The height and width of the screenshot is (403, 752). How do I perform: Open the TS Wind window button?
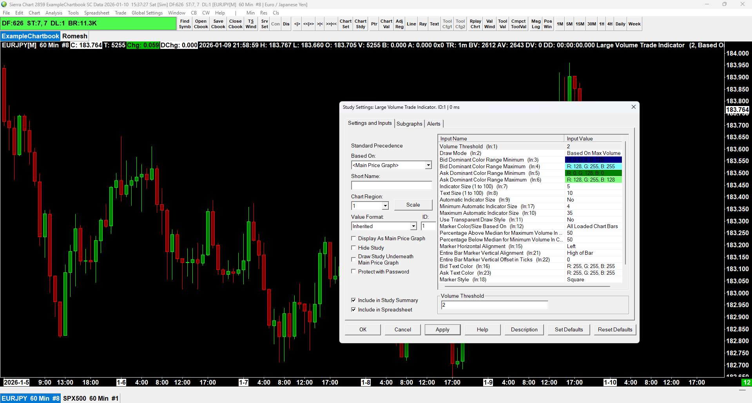tap(251, 24)
